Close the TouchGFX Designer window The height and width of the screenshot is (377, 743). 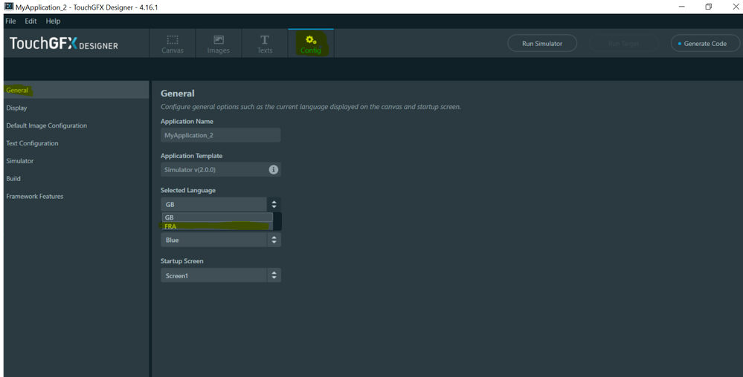click(x=736, y=7)
